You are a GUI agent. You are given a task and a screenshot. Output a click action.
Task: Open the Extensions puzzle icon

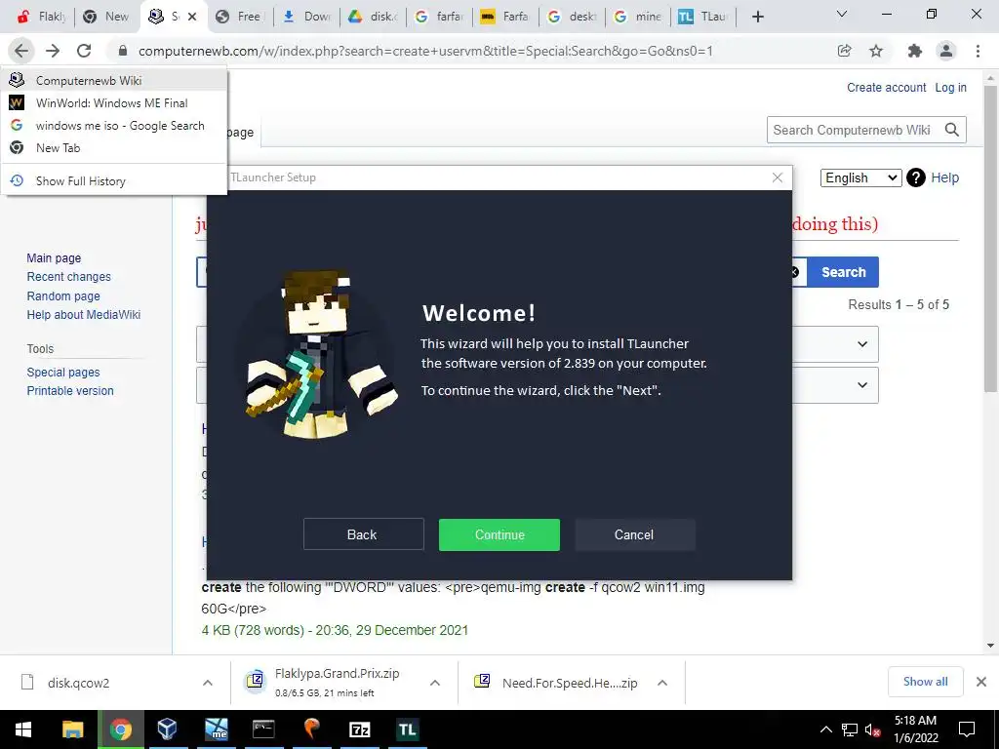915,51
